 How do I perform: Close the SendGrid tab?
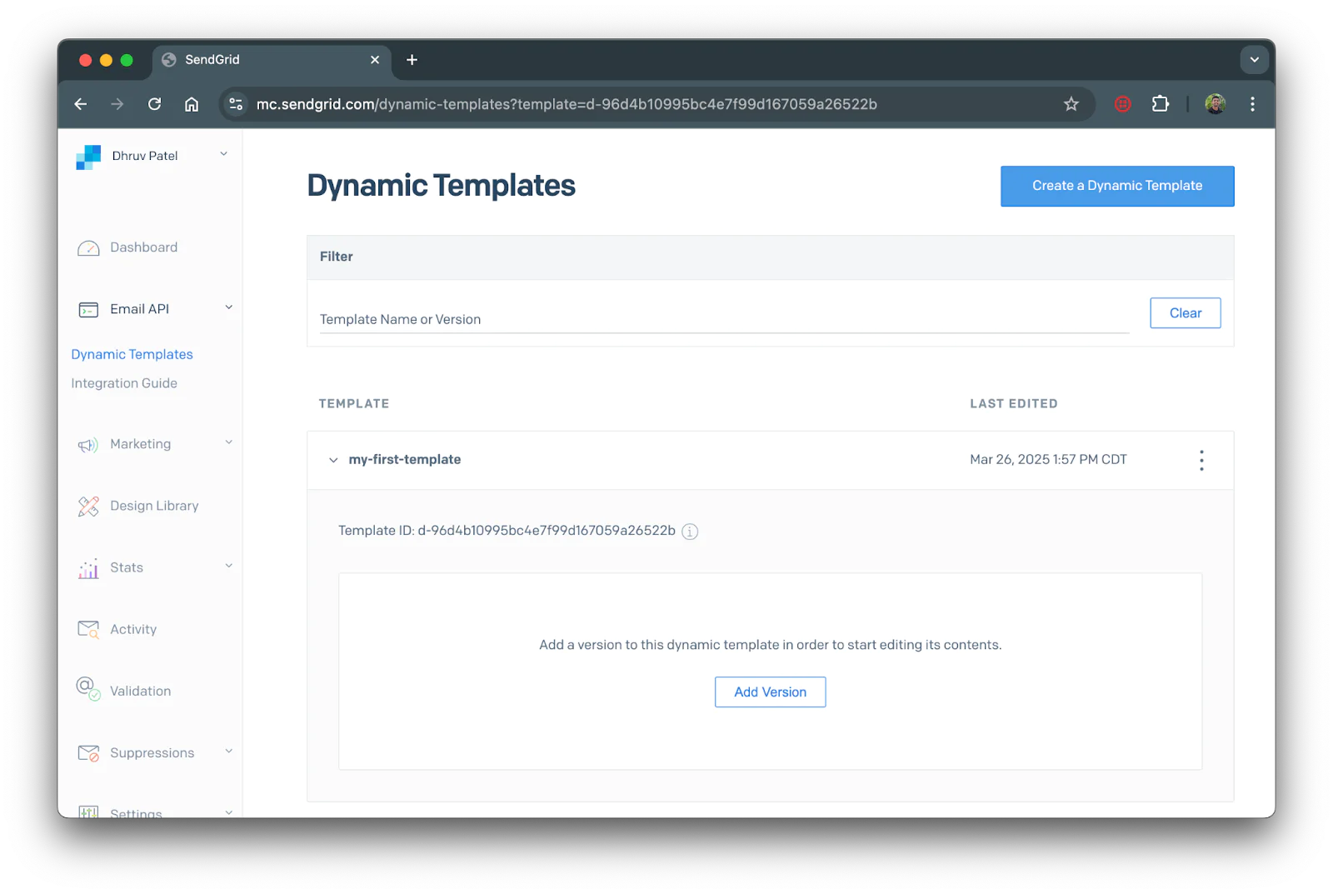click(x=375, y=60)
